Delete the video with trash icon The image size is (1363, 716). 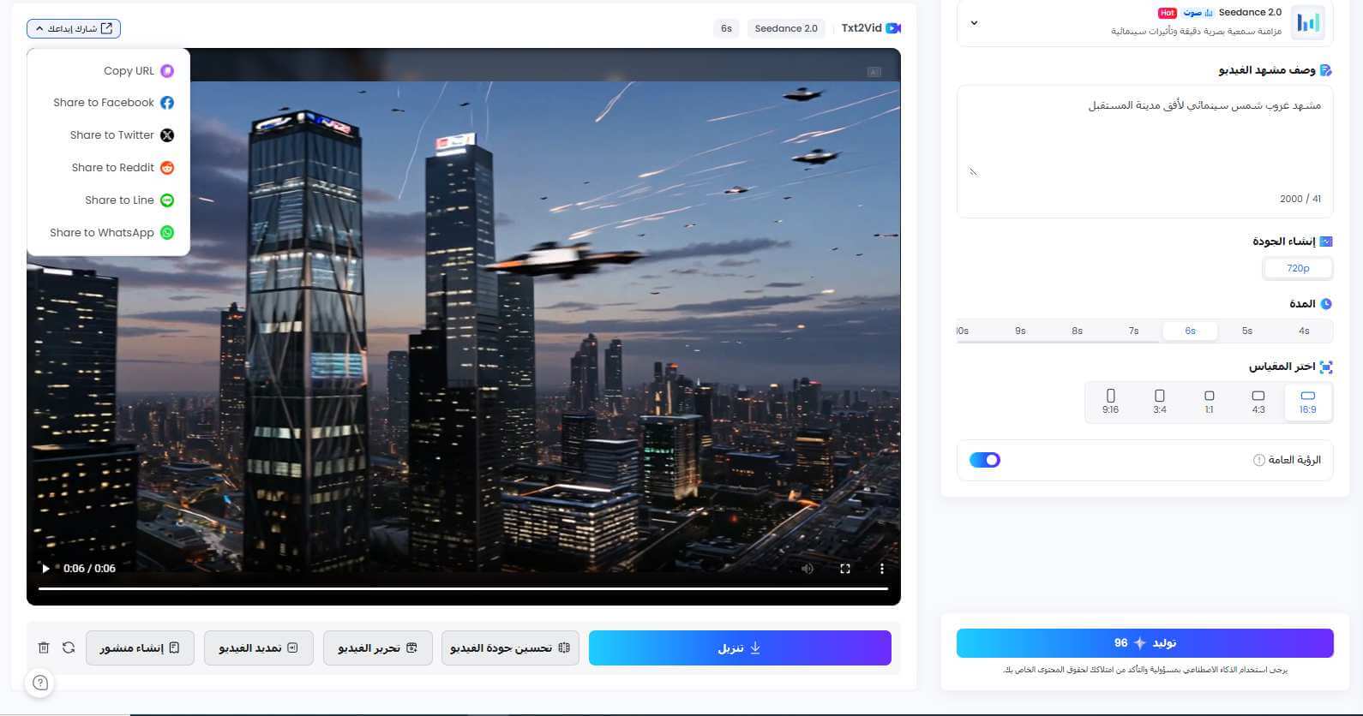point(44,648)
